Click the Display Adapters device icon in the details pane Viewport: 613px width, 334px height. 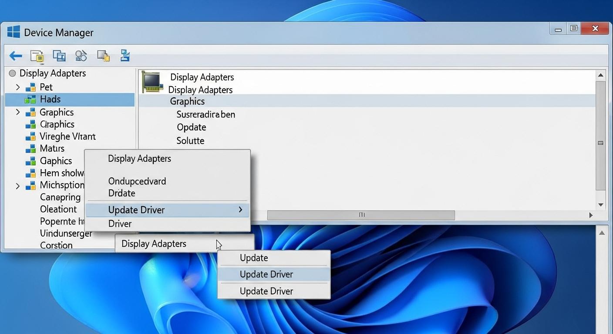(x=152, y=82)
